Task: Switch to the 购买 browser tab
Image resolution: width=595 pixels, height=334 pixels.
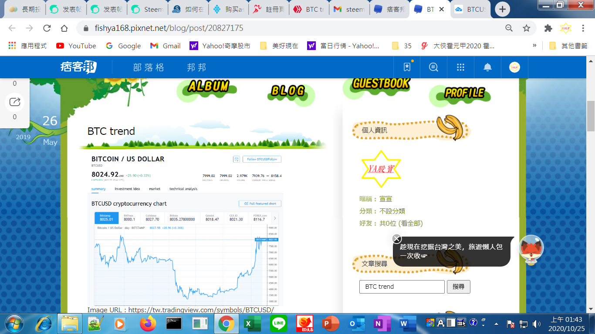Action: click(x=227, y=9)
